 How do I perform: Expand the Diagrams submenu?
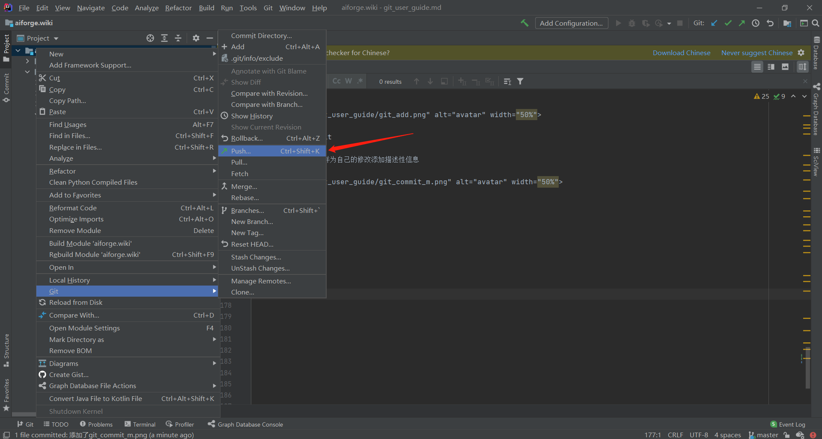pos(128,363)
